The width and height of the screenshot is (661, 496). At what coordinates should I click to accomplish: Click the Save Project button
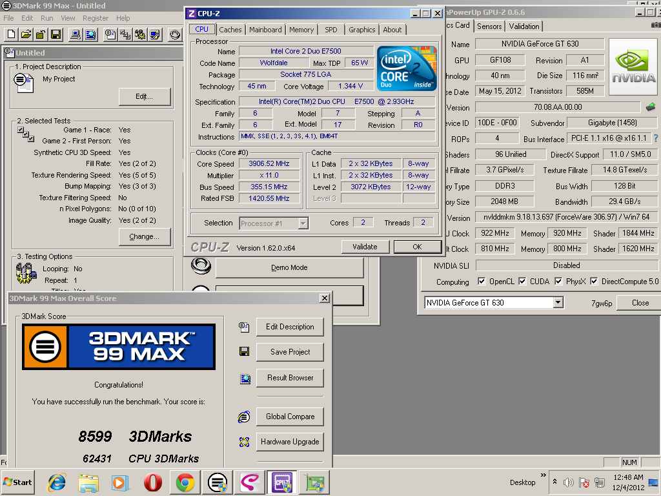(290, 352)
